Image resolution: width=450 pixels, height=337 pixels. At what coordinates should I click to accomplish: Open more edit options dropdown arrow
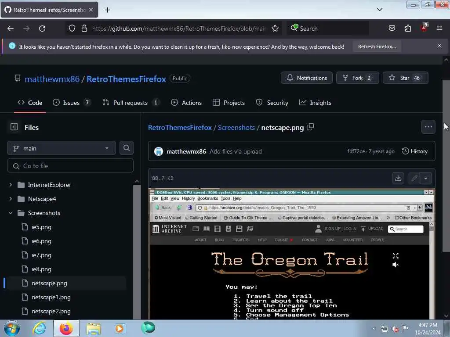pyautogui.click(x=426, y=178)
